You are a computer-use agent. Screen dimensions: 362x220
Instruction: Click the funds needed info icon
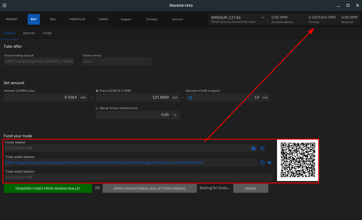(x=253, y=148)
